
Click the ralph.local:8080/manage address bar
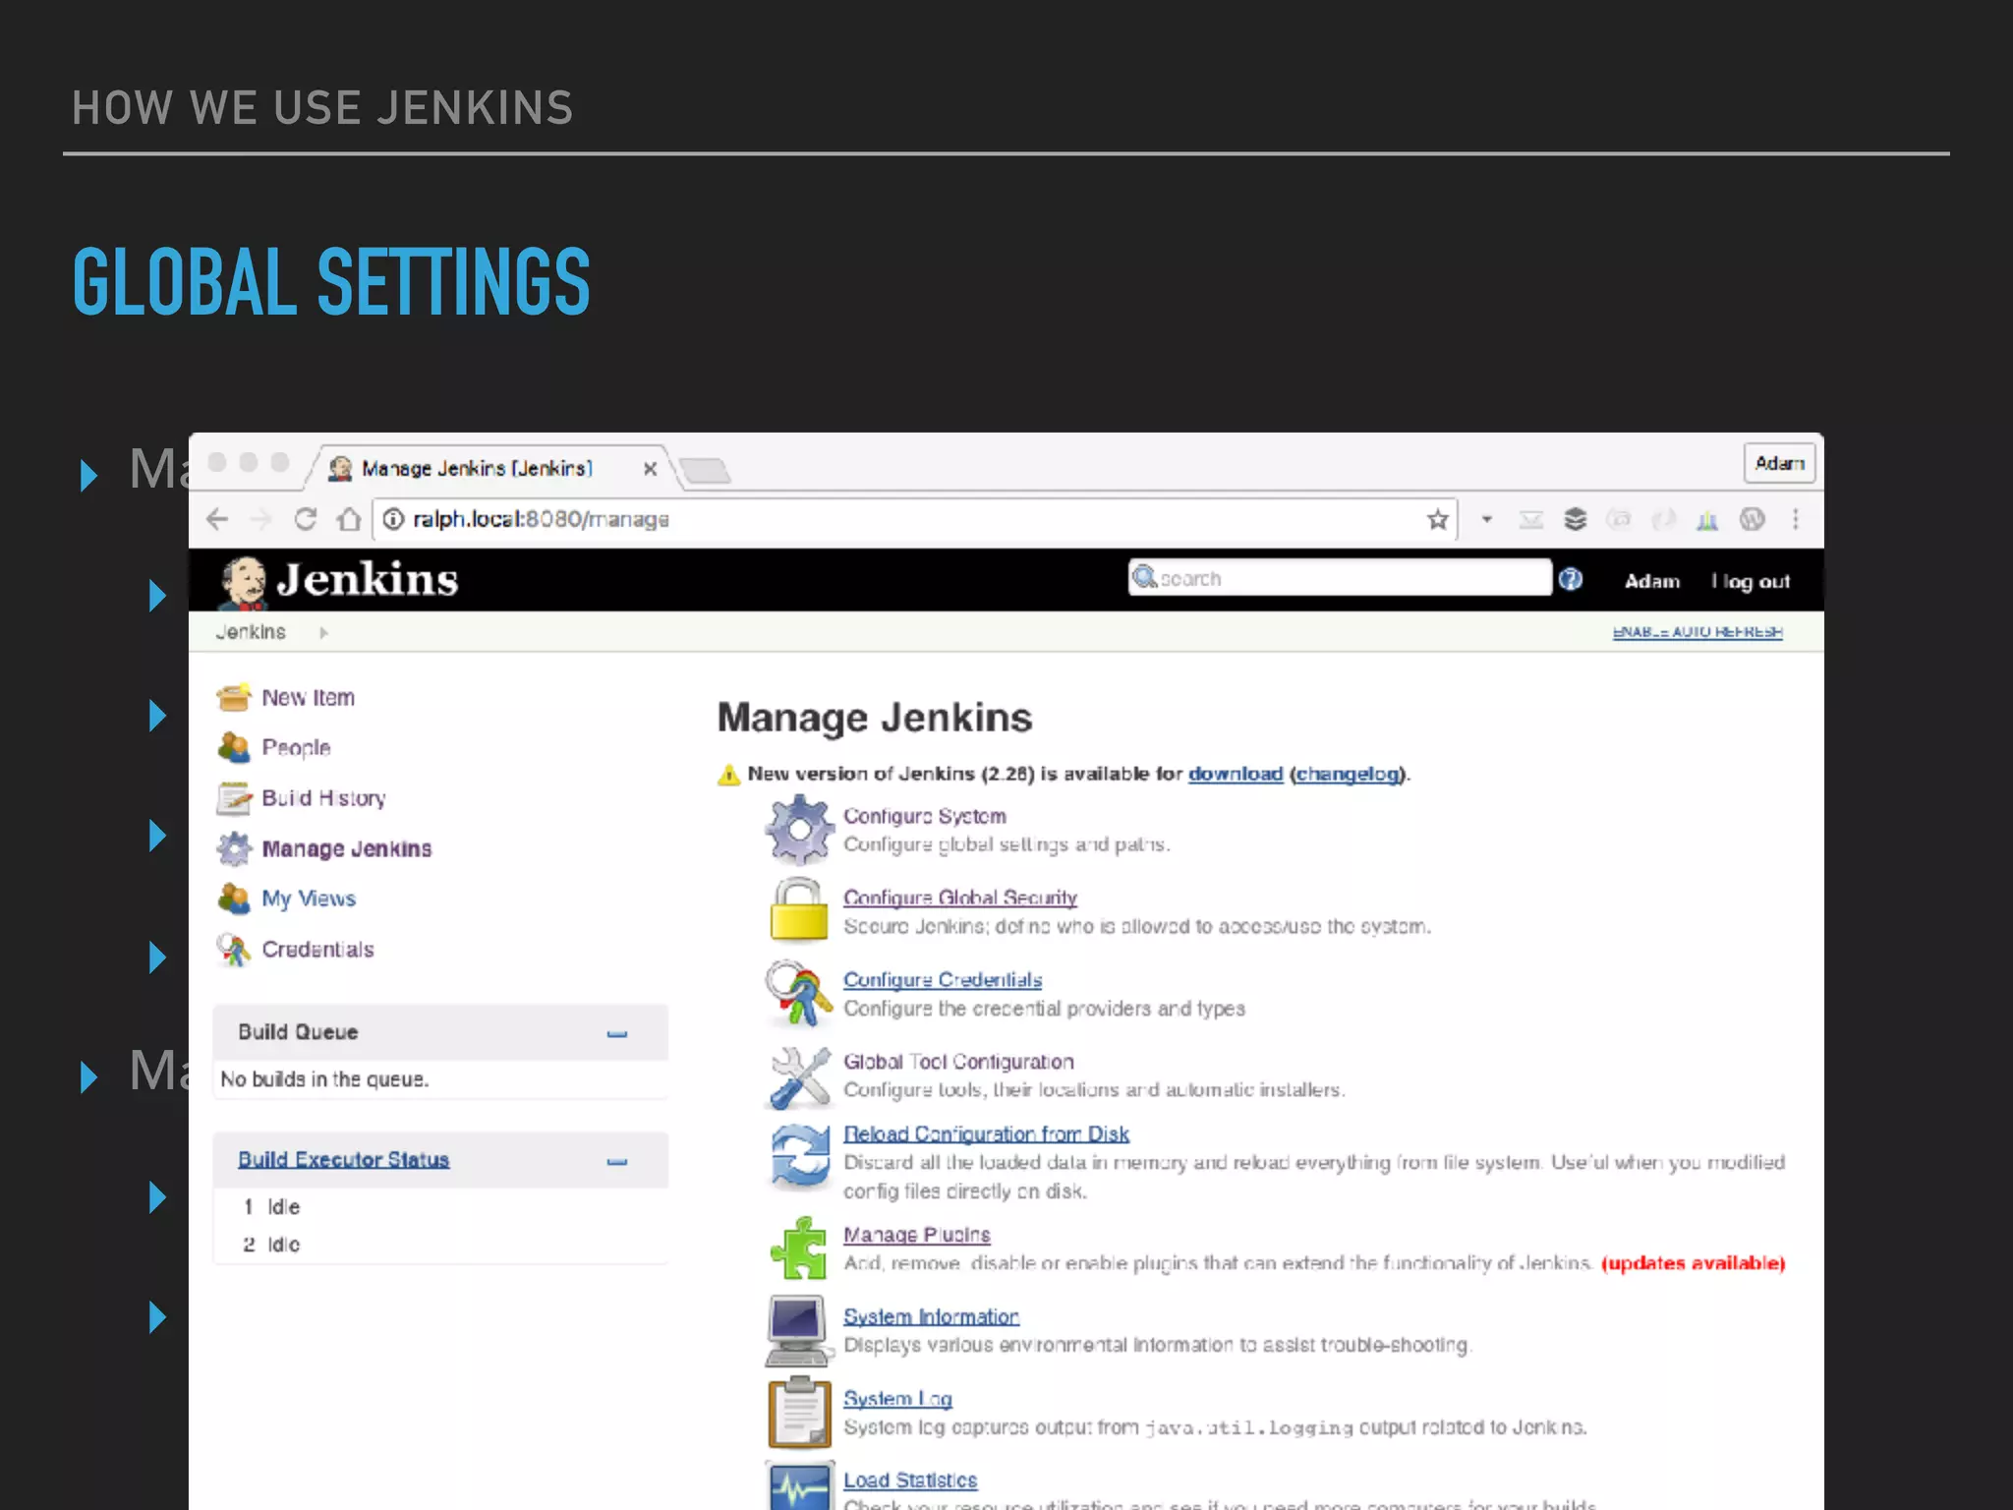(x=914, y=519)
